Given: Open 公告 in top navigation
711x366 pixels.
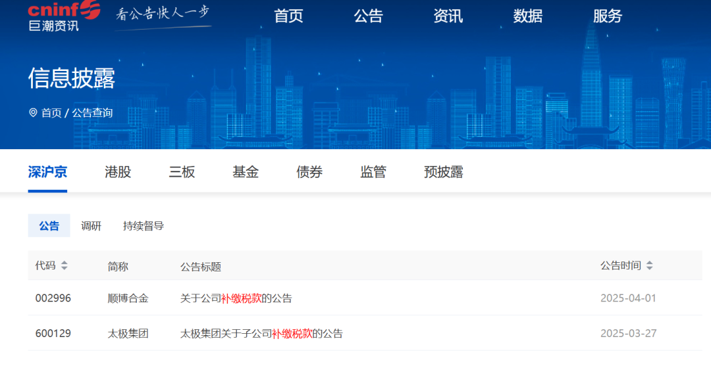Looking at the screenshot, I should (x=368, y=16).
